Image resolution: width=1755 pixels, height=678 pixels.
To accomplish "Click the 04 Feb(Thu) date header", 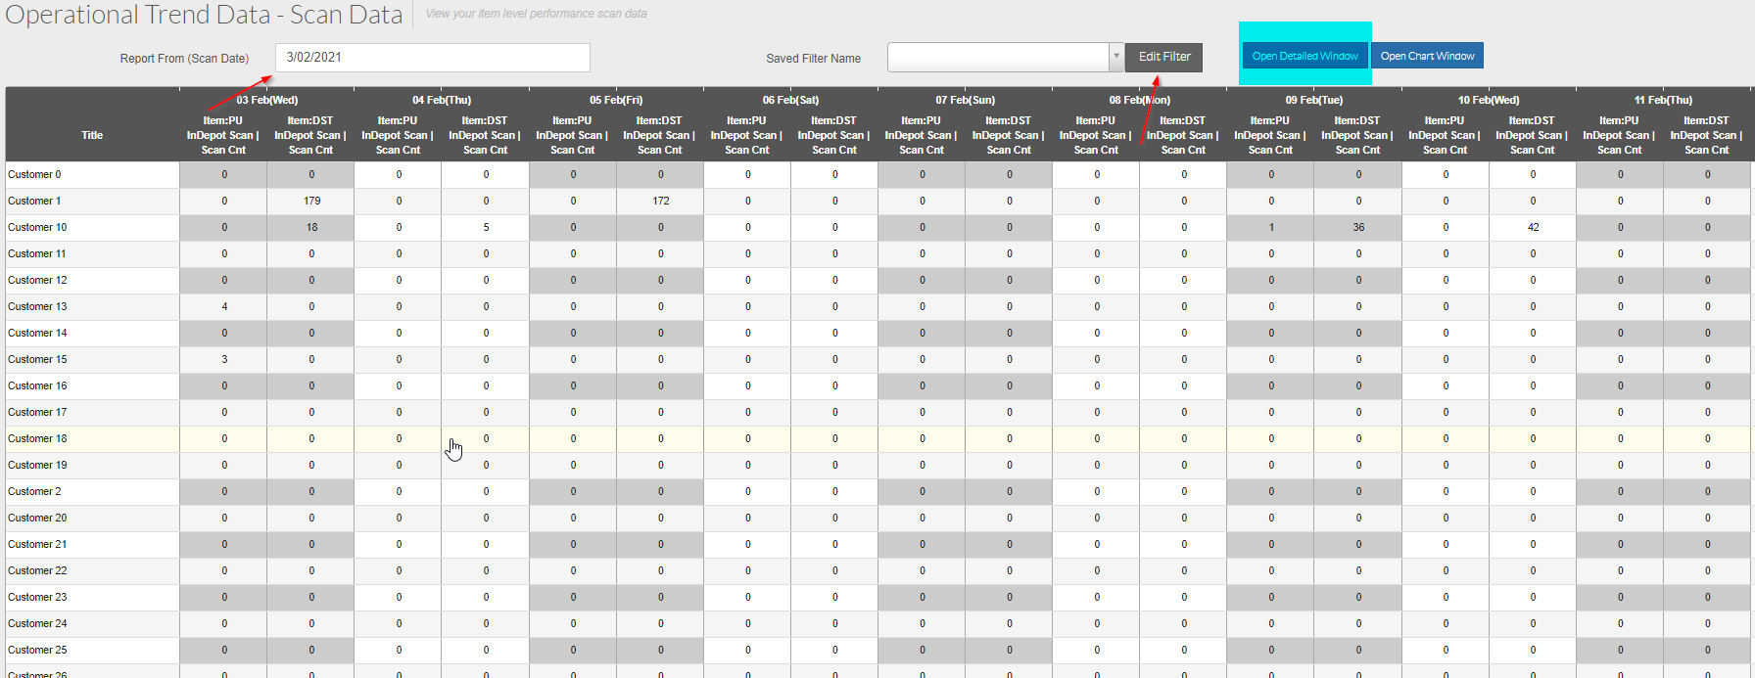I will point(442,100).
